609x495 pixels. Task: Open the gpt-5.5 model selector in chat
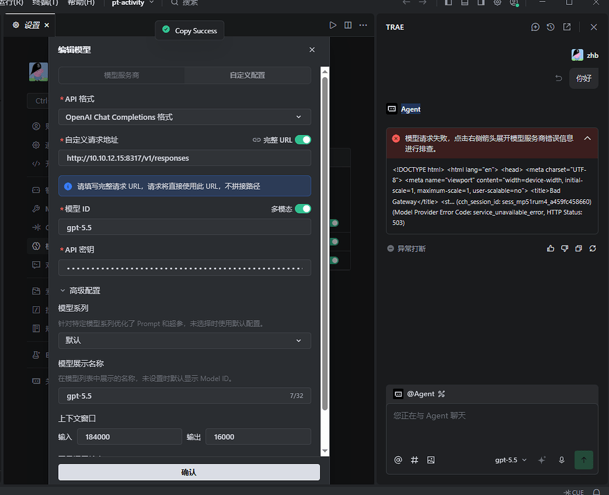[511, 460]
